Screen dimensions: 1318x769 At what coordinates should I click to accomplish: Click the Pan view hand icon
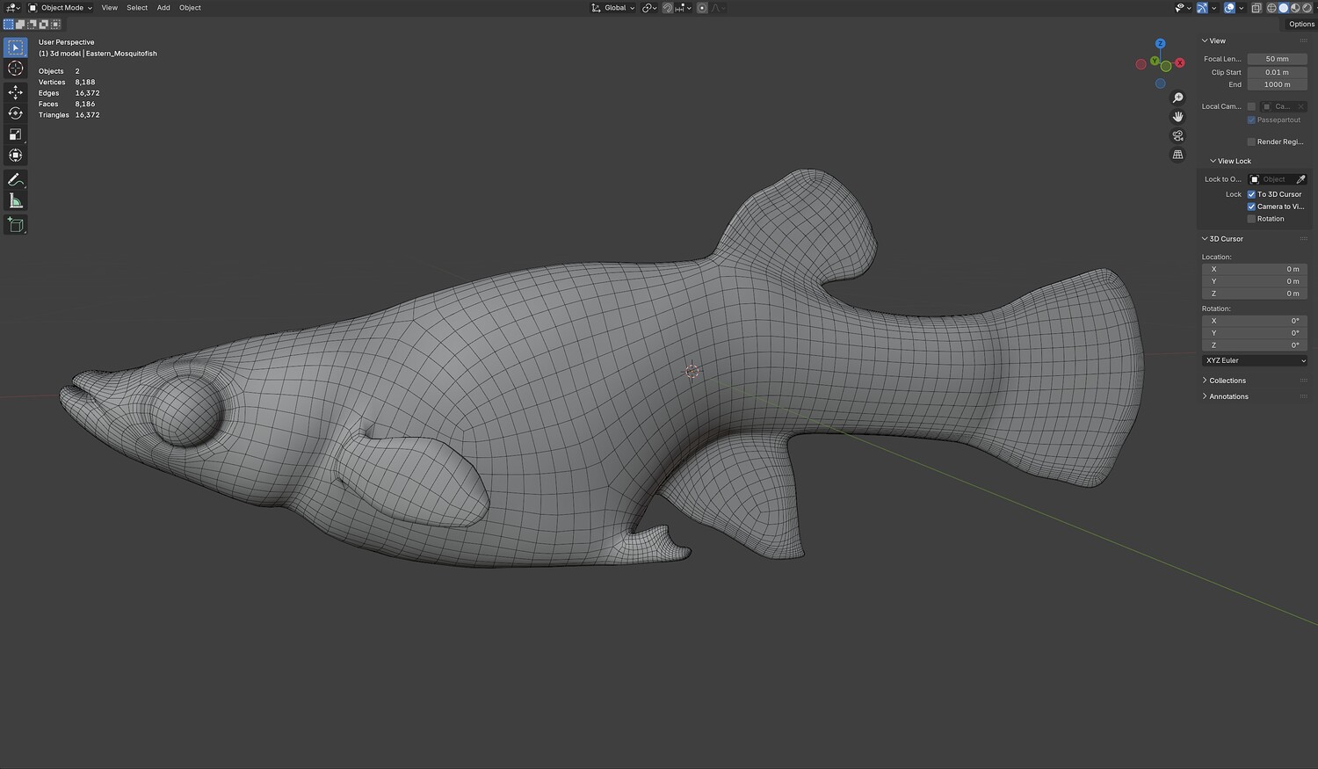point(1178,117)
